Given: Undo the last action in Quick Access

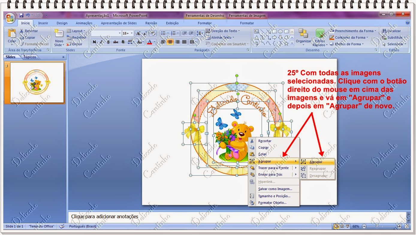Looking at the screenshot, I should click(x=28, y=15).
